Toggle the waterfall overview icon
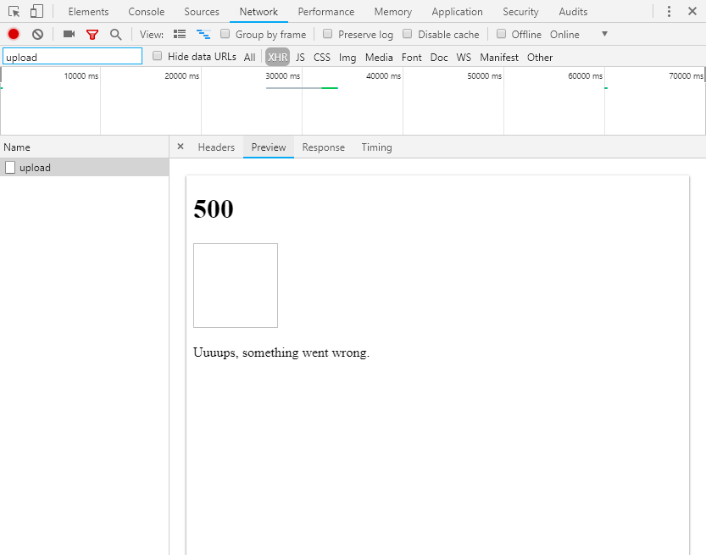This screenshot has width=706, height=555. (203, 34)
